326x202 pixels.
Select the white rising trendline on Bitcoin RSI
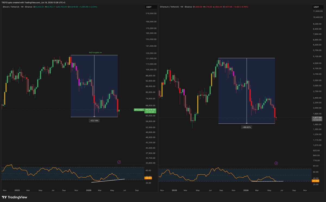108,181
